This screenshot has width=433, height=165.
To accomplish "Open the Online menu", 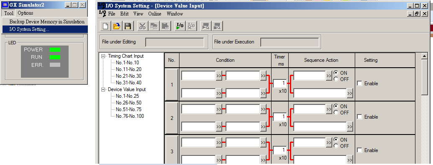I will tap(155, 14).
